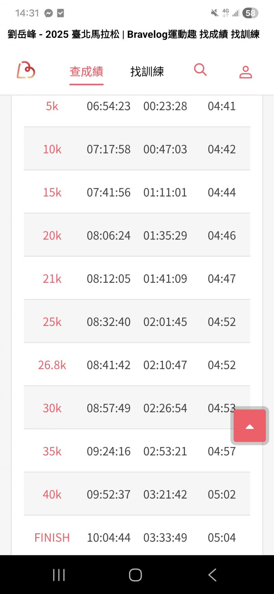
Task: Switch to the 查成績 tab
Action: (x=86, y=72)
